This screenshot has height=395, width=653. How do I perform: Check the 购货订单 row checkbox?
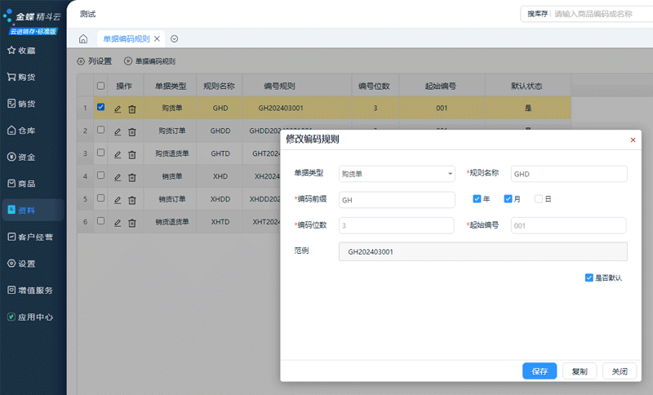tap(100, 130)
